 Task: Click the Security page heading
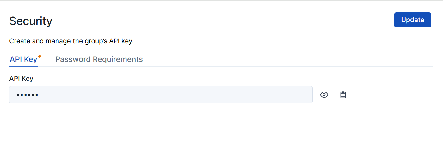(31, 21)
